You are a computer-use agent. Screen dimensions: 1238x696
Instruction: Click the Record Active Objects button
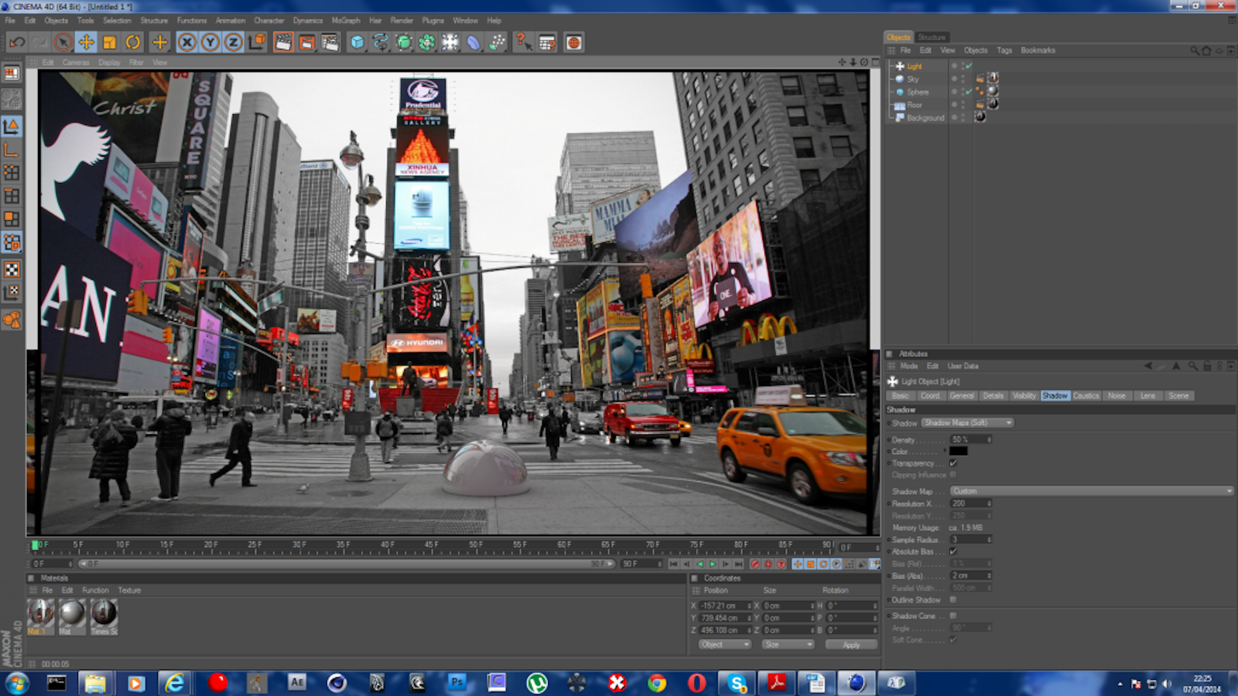click(x=755, y=564)
